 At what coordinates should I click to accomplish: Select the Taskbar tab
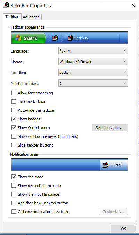click(12, 17)
